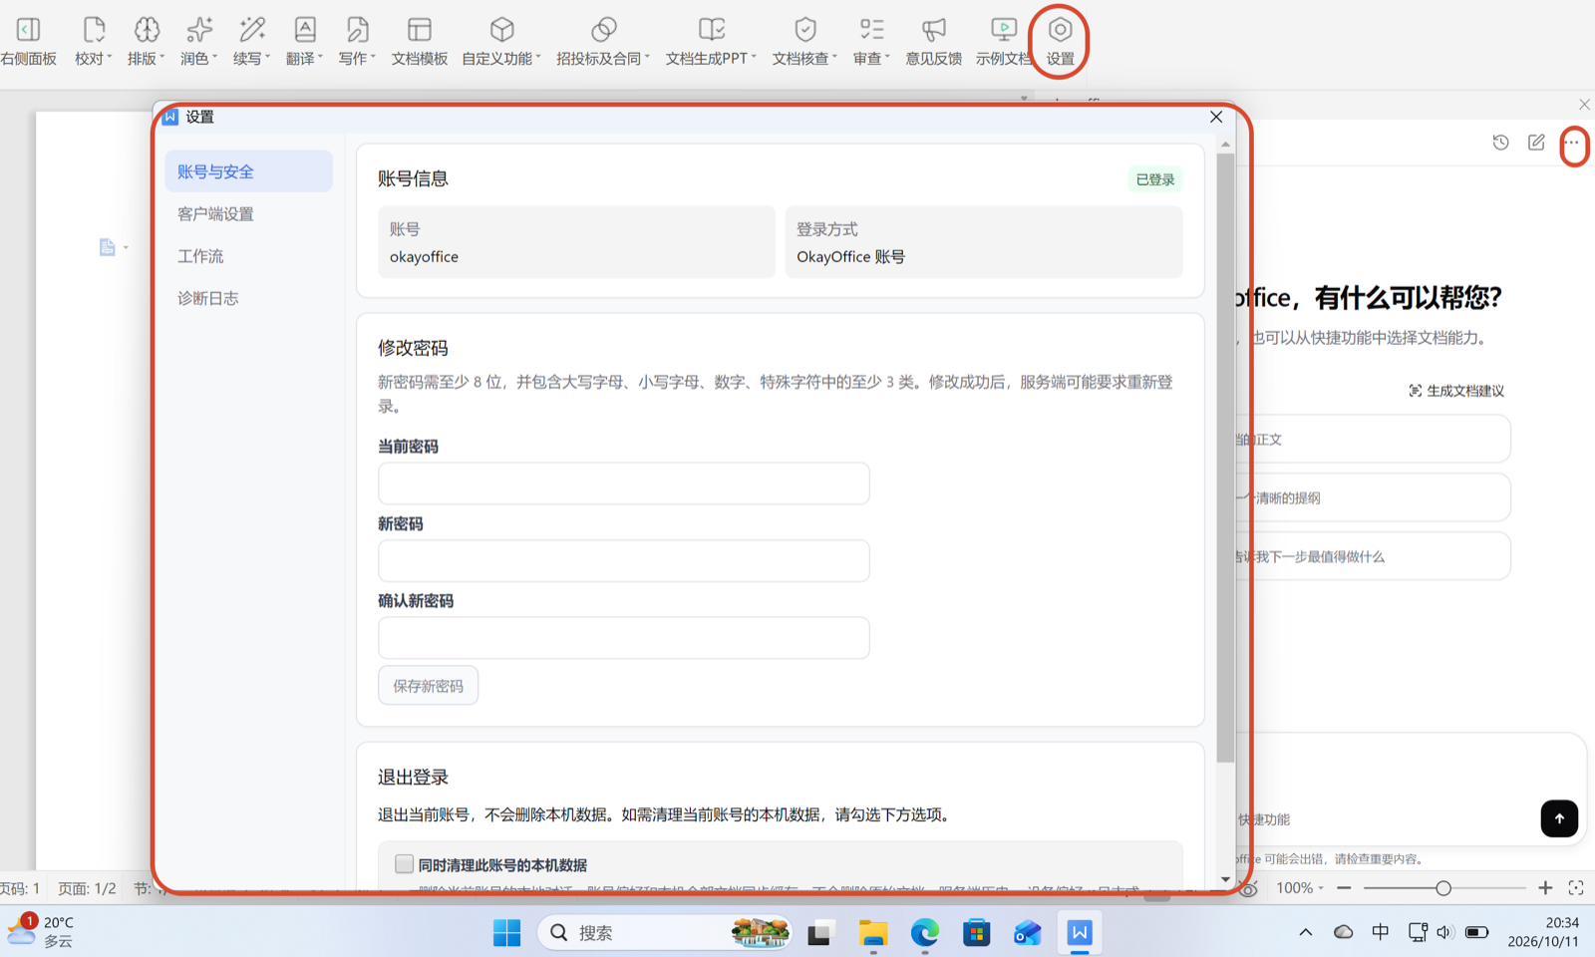Open 自定义功能 custom functions
Screen dimensions: 1595x957
pyautogui.click(x=501, y=42)
